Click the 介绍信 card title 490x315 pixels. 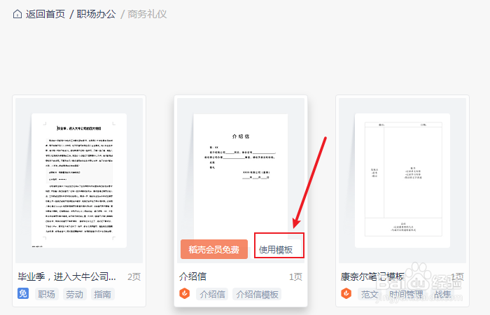point(192,276)
